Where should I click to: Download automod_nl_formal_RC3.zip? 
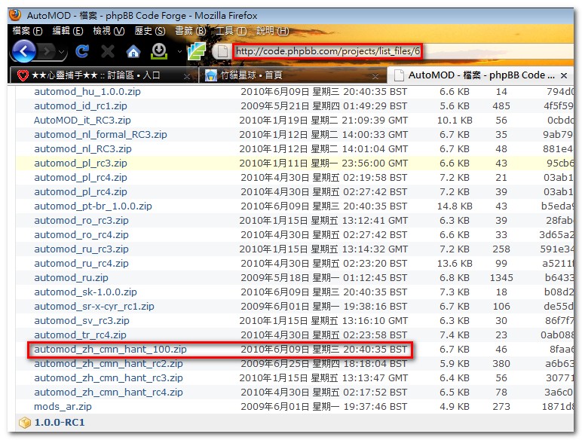pos(100,135)
